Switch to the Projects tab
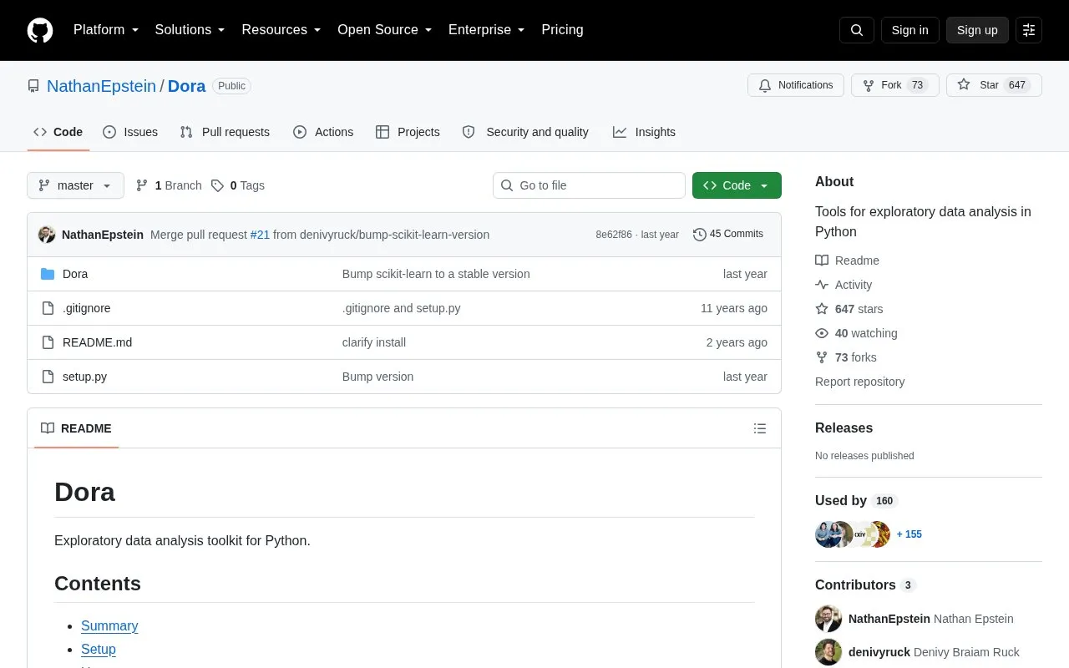The image size is (1069, 668). point(408,132)
